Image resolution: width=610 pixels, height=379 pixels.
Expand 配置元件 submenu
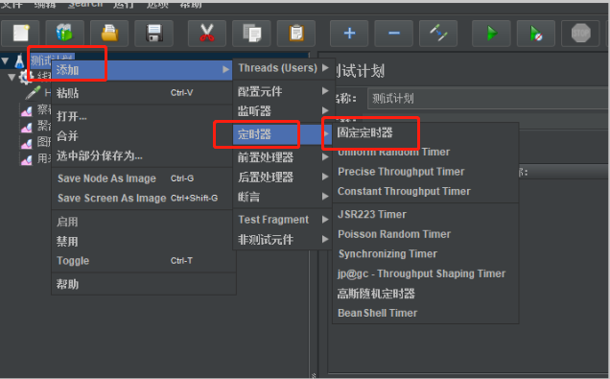(x=283, y=91)
